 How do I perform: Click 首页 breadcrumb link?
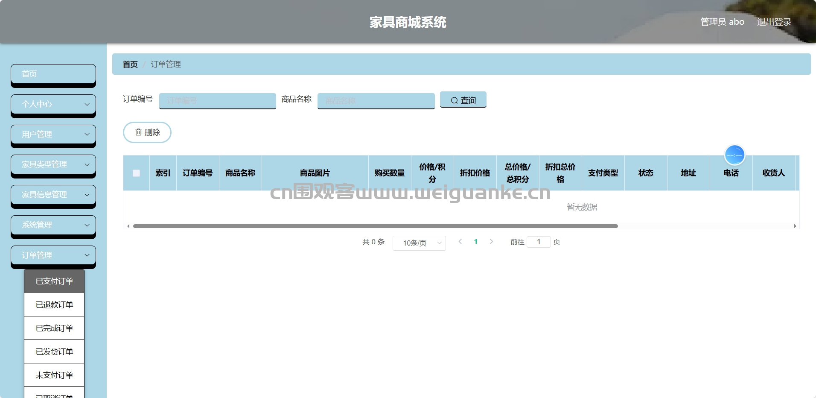click(x=130, y=64)
